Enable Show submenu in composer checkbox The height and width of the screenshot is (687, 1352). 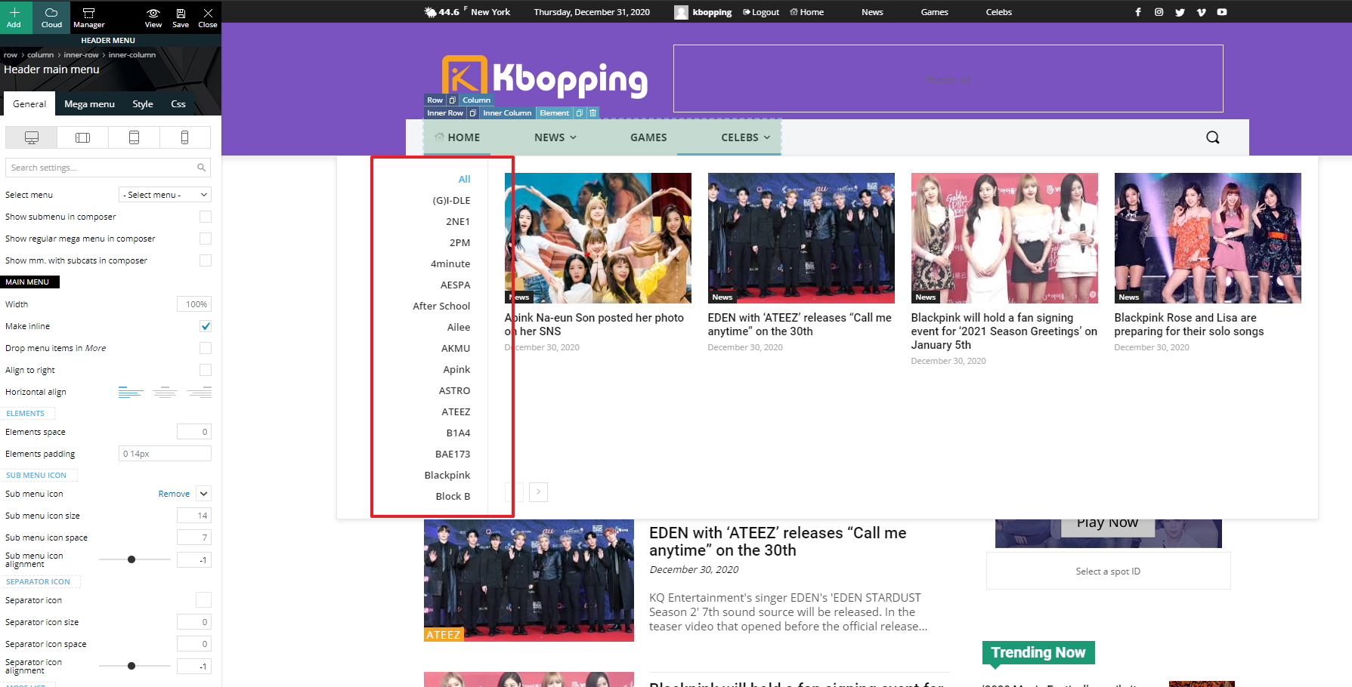[206, 217]
